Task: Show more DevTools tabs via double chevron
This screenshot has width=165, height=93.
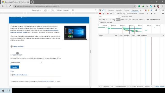Action: coord(141,10)
